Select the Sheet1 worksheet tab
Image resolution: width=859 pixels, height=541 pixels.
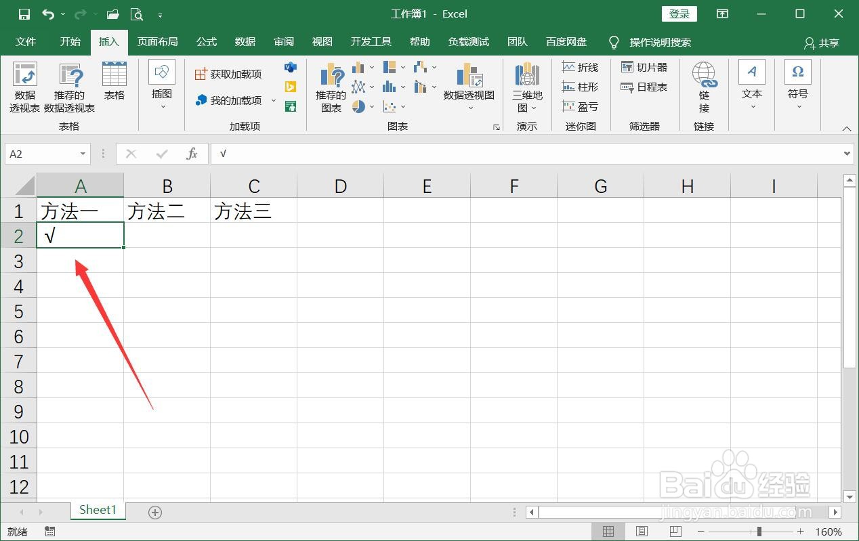tap(97, 510)
